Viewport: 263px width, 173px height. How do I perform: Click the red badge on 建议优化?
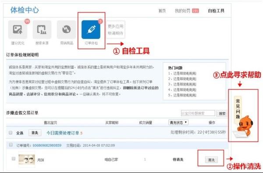(x=27, y=21)
